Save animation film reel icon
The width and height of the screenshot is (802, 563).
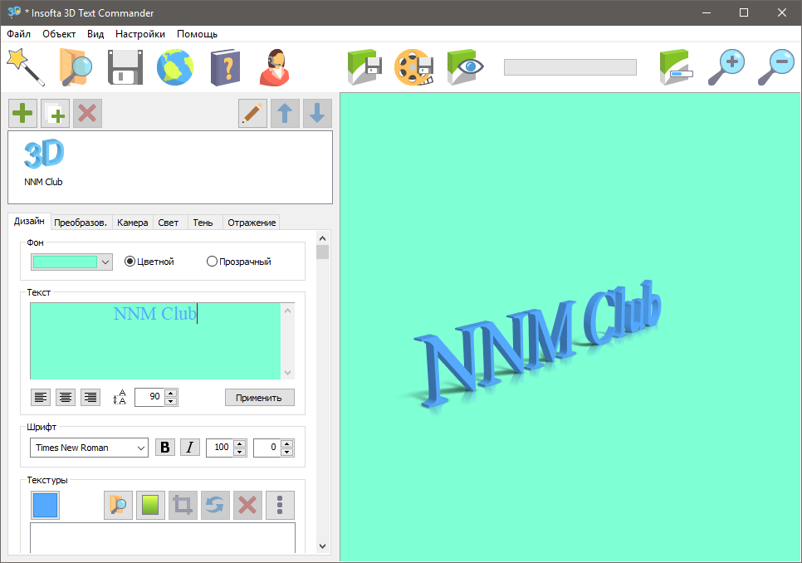[x=414, y=67]
